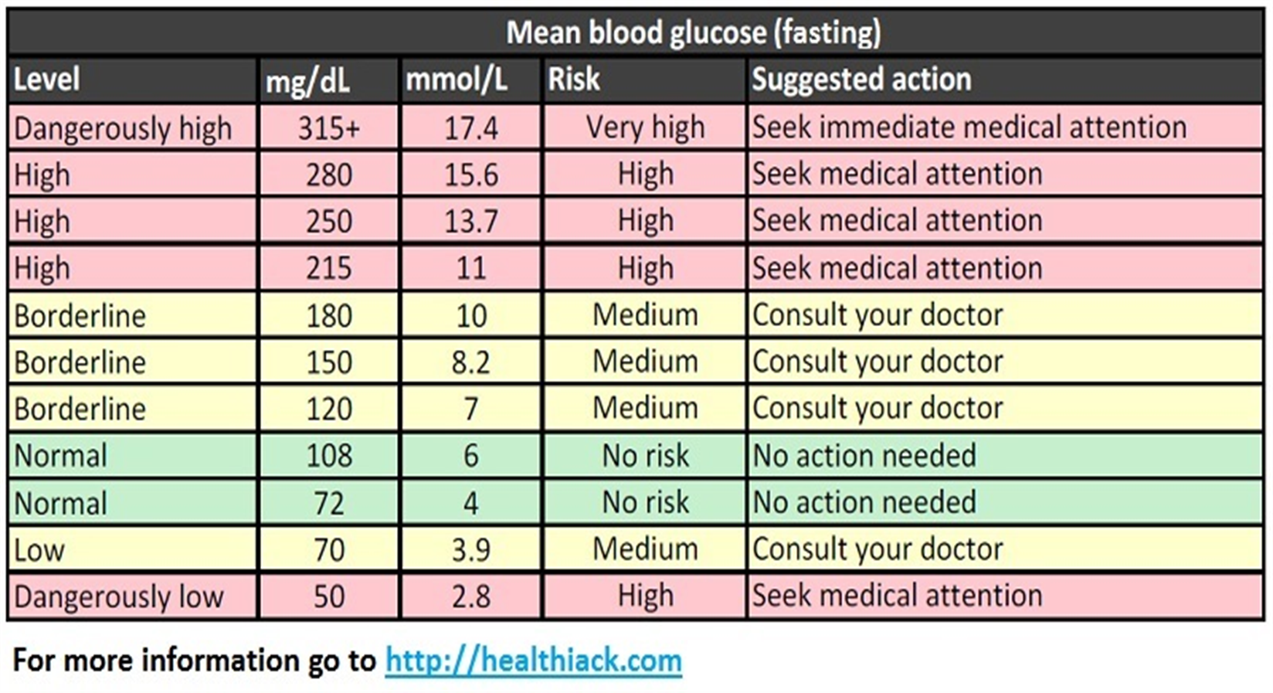The width and height of the screenshot is (1273, 693).
Task: Click the 8.2 mmol/L cell
Action: pos(470,362)
